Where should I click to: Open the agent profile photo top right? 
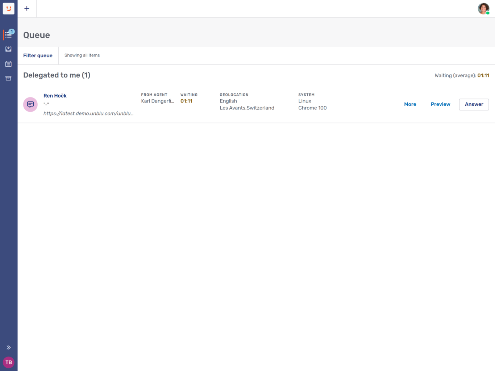(483, 8)
